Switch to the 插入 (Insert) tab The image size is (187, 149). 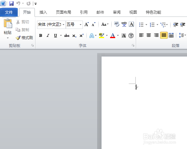point(43,12)
